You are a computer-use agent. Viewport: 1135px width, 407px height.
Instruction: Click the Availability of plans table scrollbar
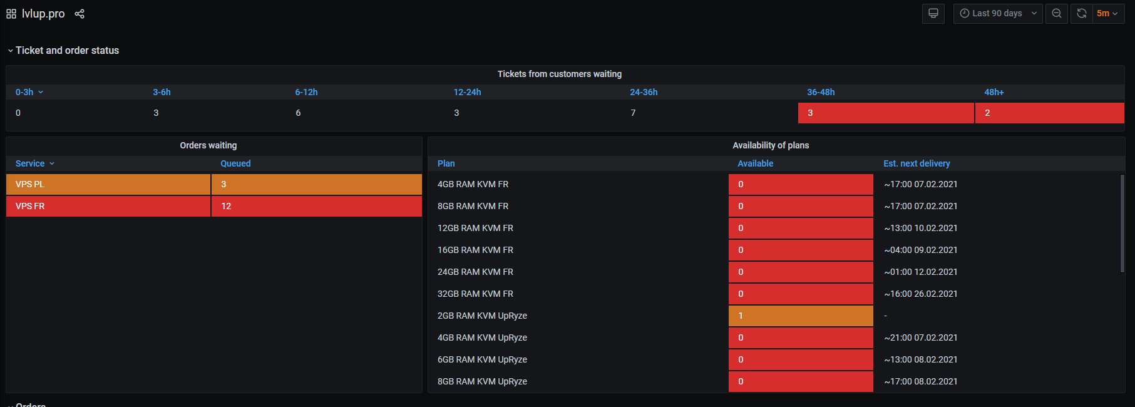(x=1122, y=224)
